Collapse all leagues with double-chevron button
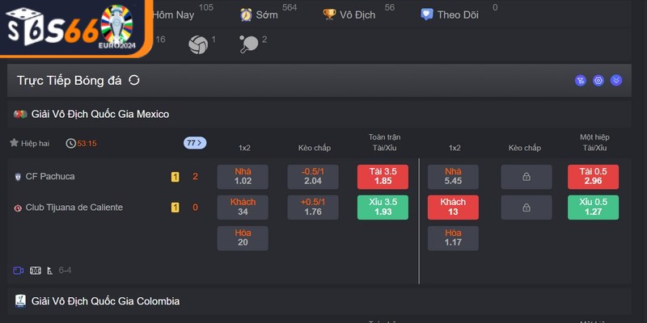The height and width of the screenshot is (323, 647). pyautogui.click(x=616, y=80)
